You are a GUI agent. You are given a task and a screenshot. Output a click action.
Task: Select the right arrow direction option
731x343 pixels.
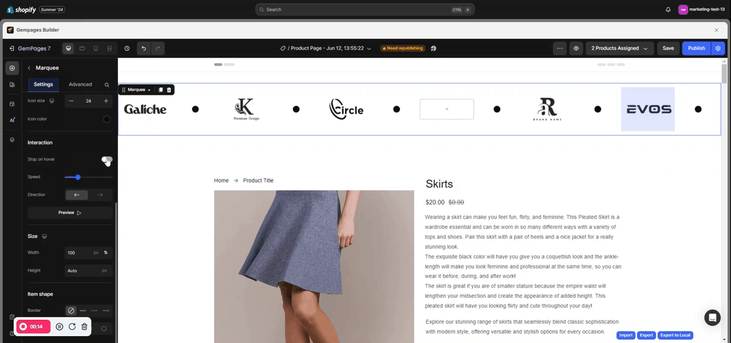tap(100, 195)
